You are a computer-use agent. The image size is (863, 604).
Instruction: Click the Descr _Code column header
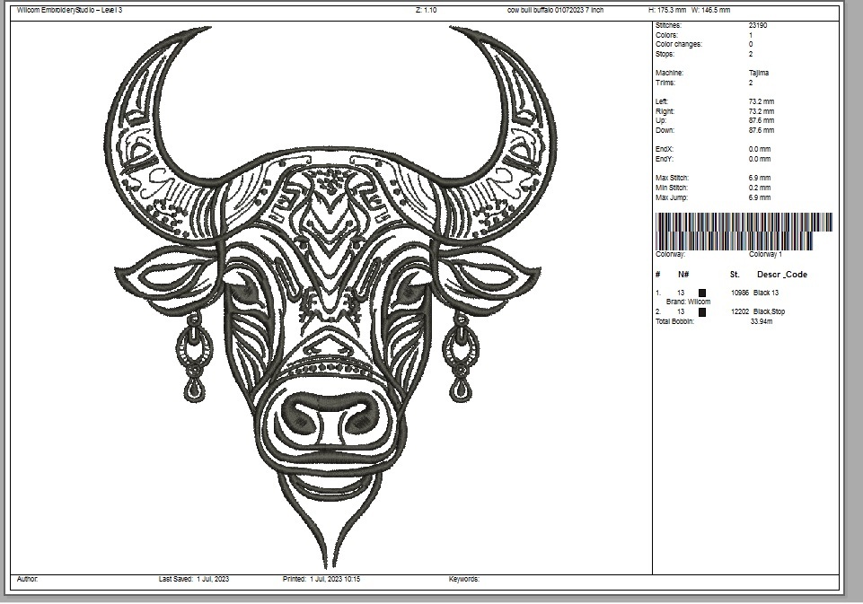click(781, 275)
